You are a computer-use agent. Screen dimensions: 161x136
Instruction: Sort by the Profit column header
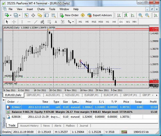coord(151,102)
